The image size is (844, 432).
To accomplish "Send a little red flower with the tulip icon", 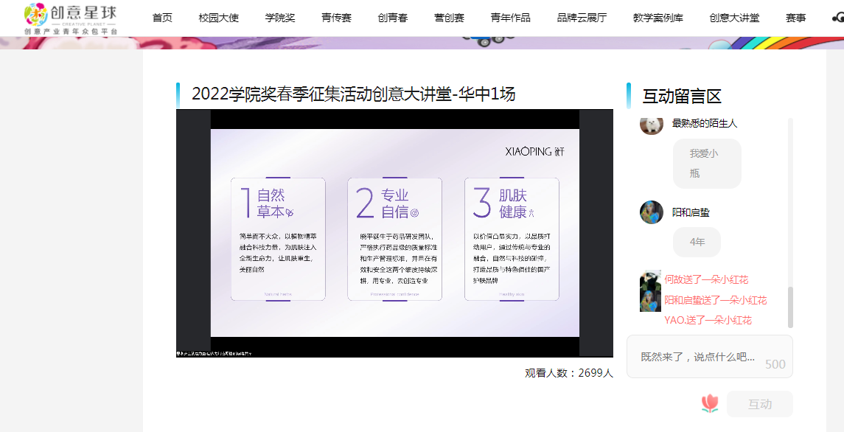I will (710, 403).
